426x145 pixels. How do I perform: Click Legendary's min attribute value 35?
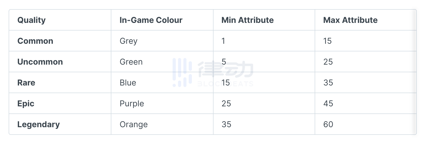226,124
